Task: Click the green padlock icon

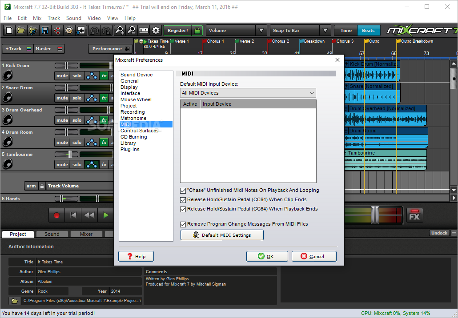Action: coord(197,30)
